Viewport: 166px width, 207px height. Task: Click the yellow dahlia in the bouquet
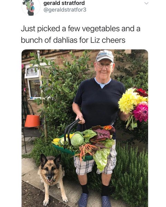128,101
